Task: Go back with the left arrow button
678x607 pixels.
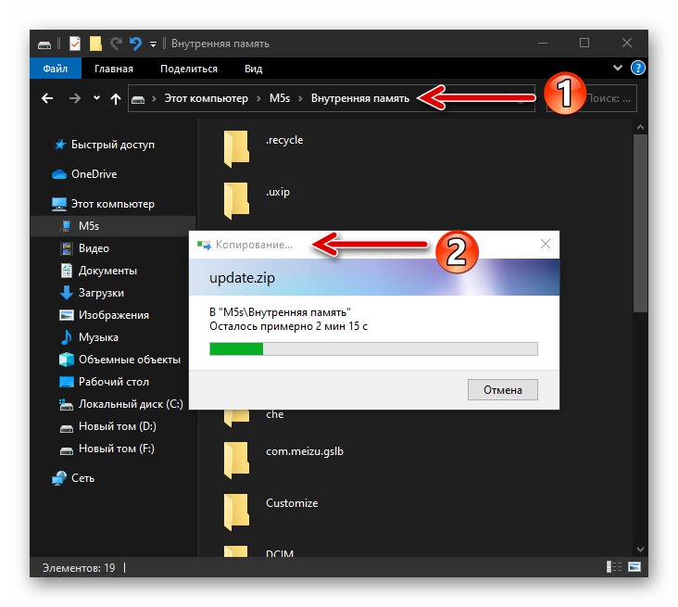Action: click(x=47, y=98)
